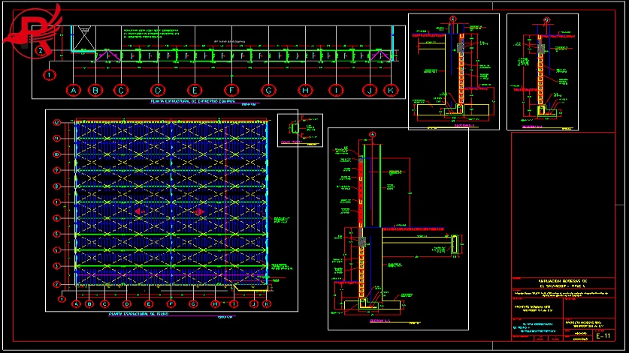629x353 pixels.
Task: Click the section title under the large wall section
Action: 380,321
